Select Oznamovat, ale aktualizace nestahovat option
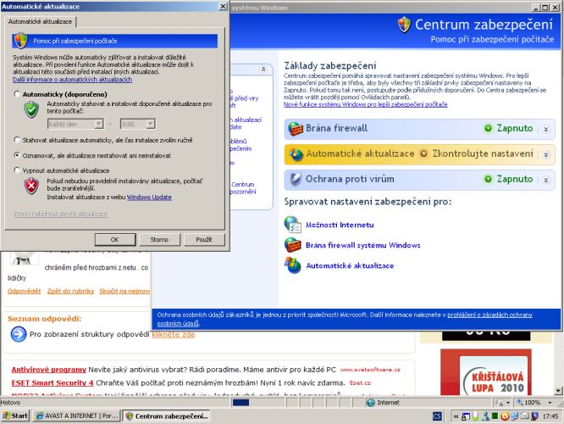 pyautogui.click(x=17, y=155)
